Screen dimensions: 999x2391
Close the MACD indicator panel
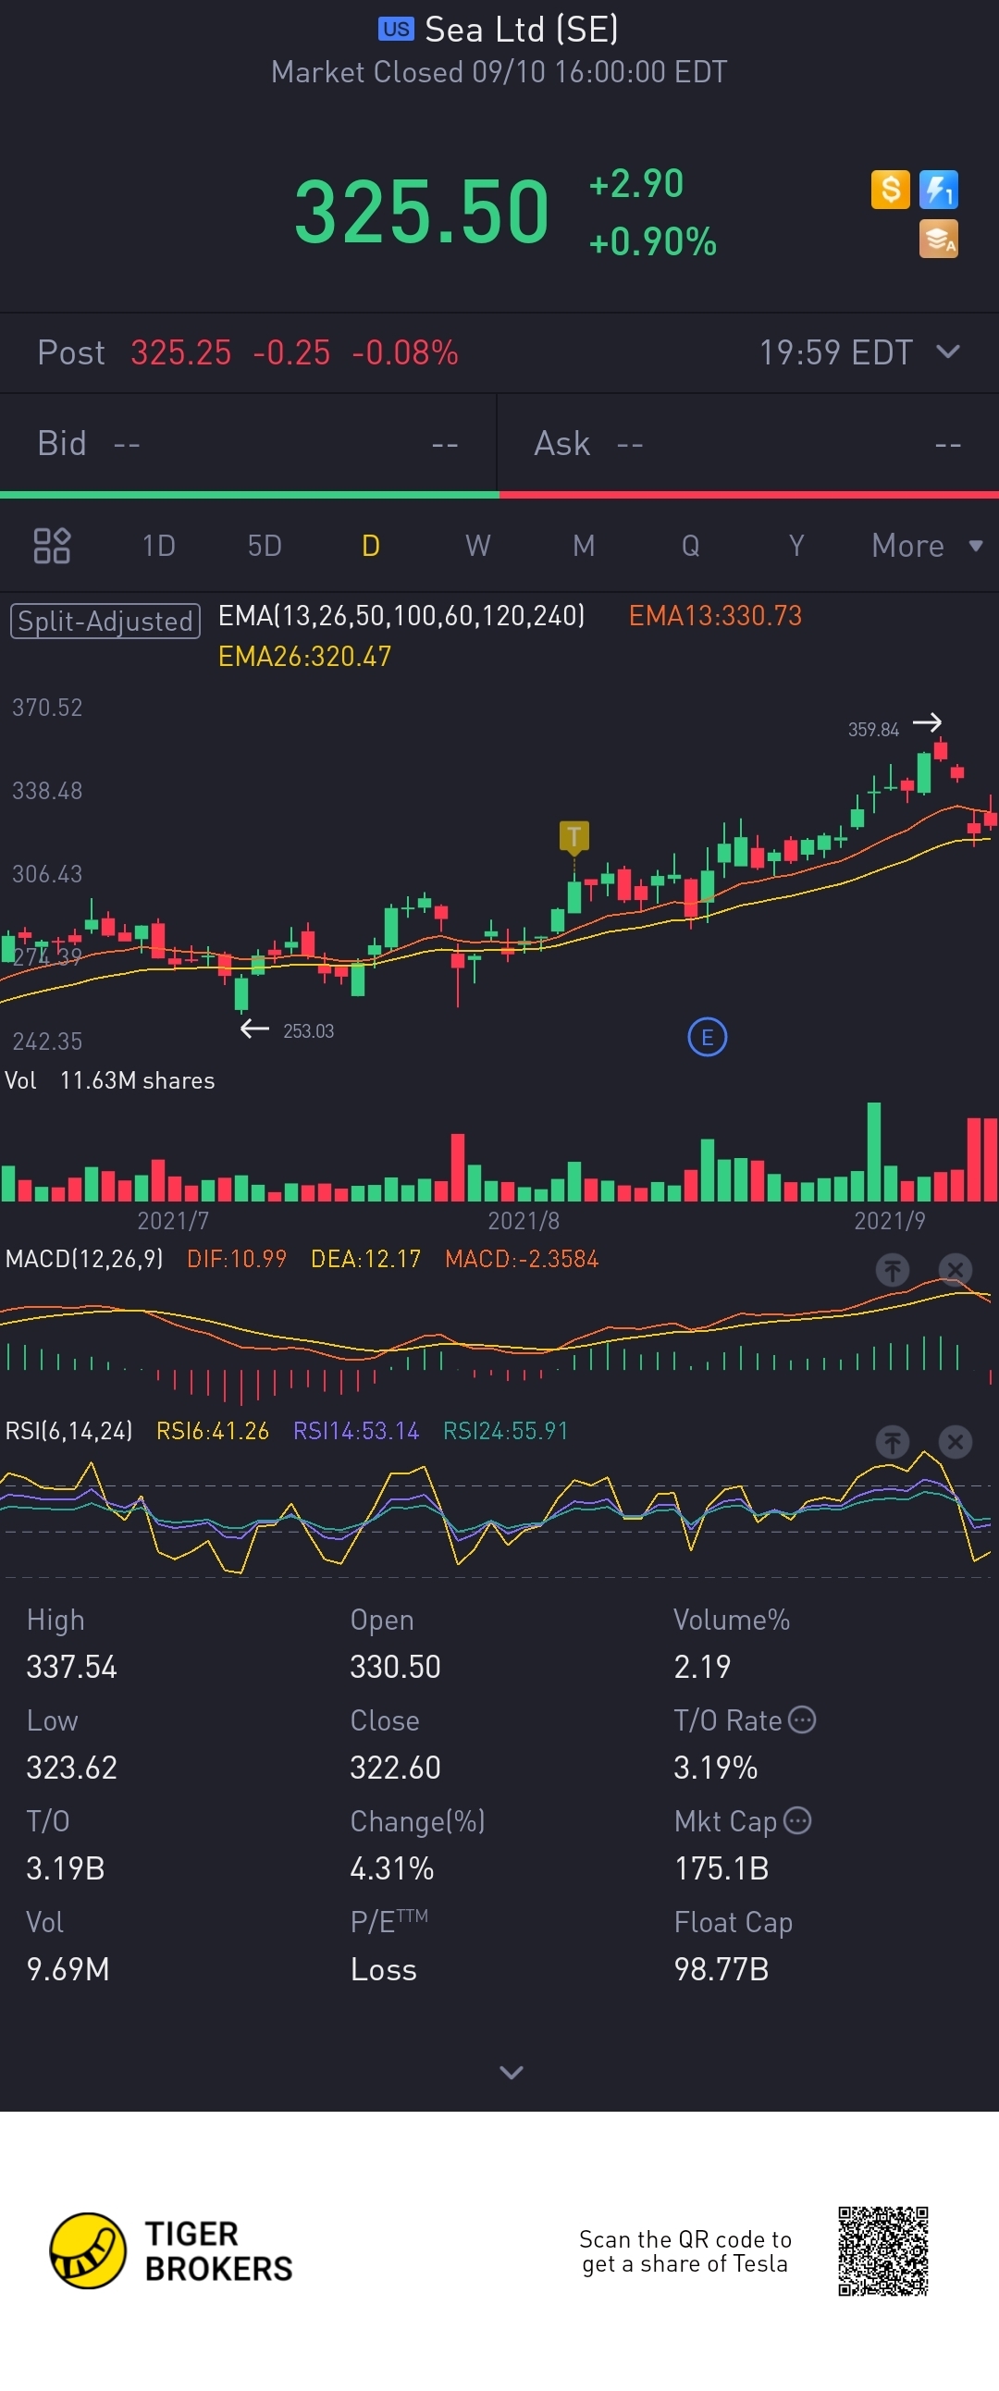956,1269
